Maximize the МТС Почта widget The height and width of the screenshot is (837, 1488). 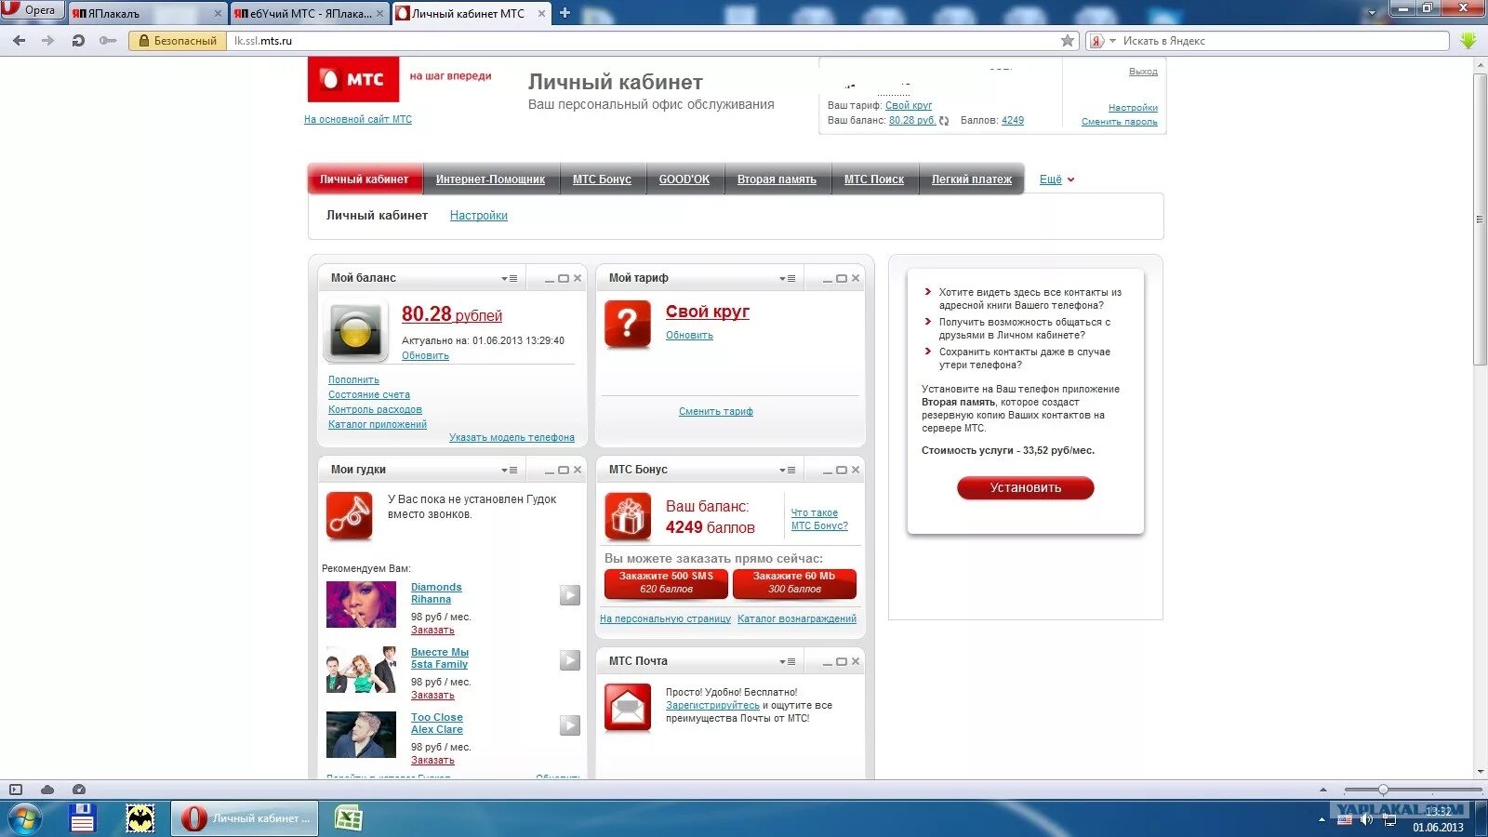click(842, 661)
